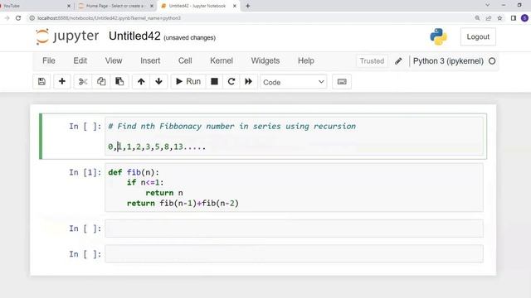Close the Home Page browser tab
531x298 pixels.
pos(152,6)
